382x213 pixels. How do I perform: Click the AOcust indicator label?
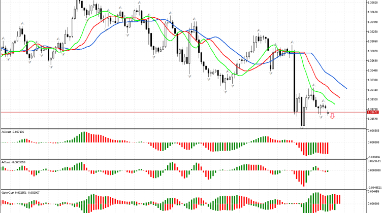click(x=13, y=132)
